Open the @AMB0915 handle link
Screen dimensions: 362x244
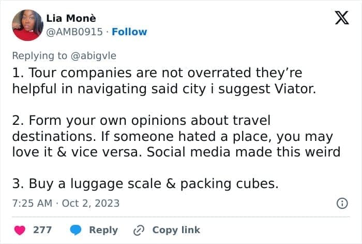point(71,32)
